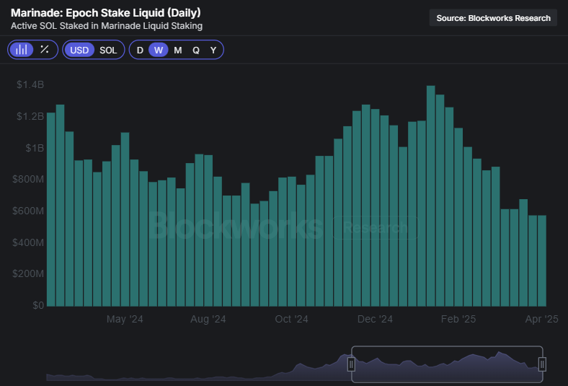Click right handle of range slider
The width and height of the screenshot is (568, 386).
point(542,364)
